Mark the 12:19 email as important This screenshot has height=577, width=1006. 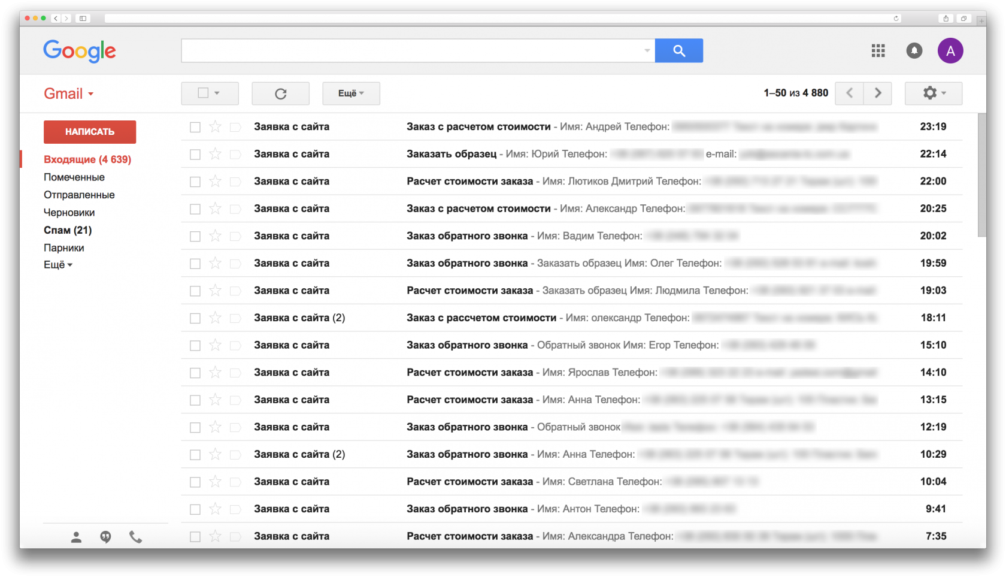pyautogui.click(x=235, y=427)
